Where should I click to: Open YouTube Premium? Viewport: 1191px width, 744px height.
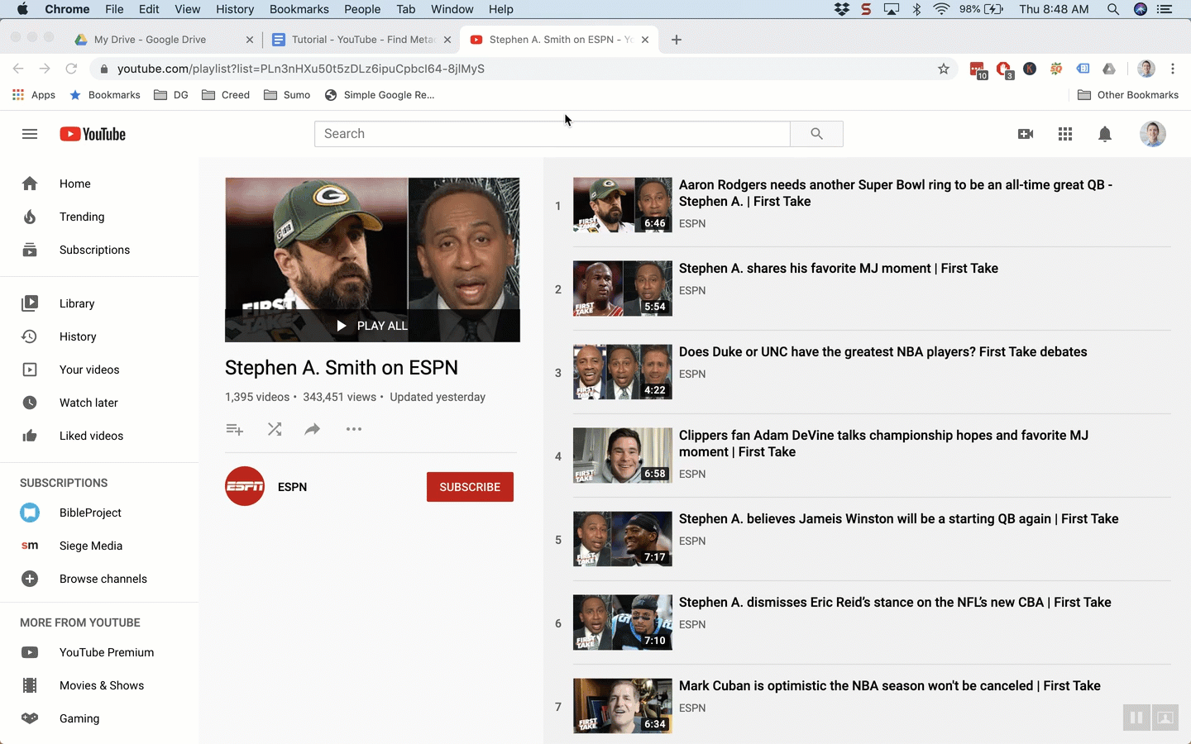click(x=99, y=652)
